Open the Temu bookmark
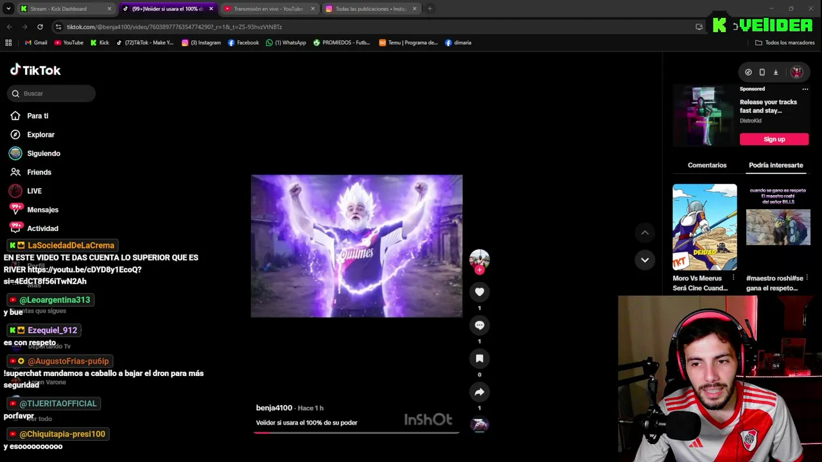Screen dimensions: 822x462 pos(408,43)
